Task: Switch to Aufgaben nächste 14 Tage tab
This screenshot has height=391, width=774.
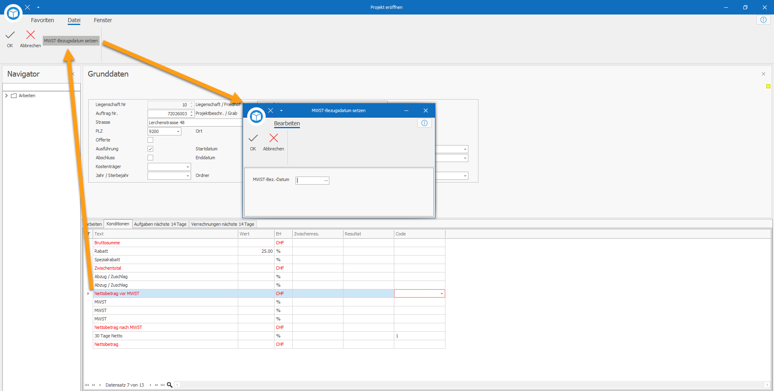Action: point(160,224)
